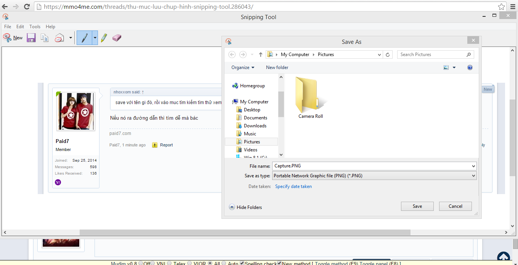The height and width of the screenshot is (265, 518).
Task: Click the horizontal scrollbar in the snip area
Action: [x=245, y=232]
